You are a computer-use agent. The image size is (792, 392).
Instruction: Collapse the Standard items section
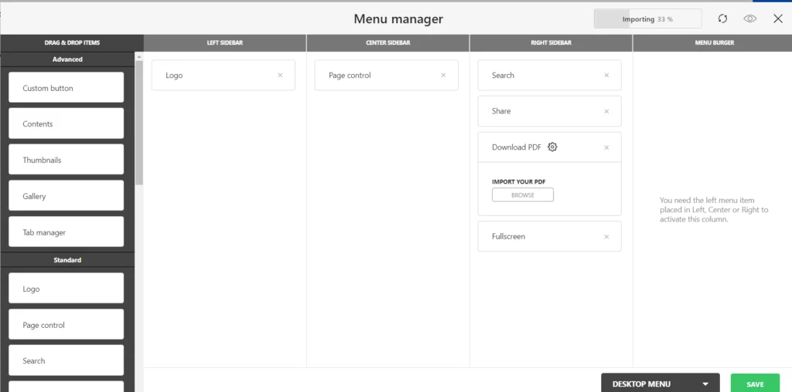pos(67,260)
